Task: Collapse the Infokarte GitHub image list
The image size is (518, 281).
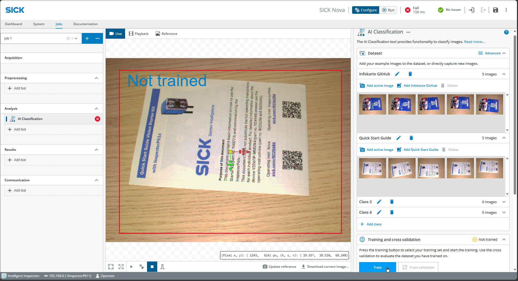Action: tap(504, 74)
